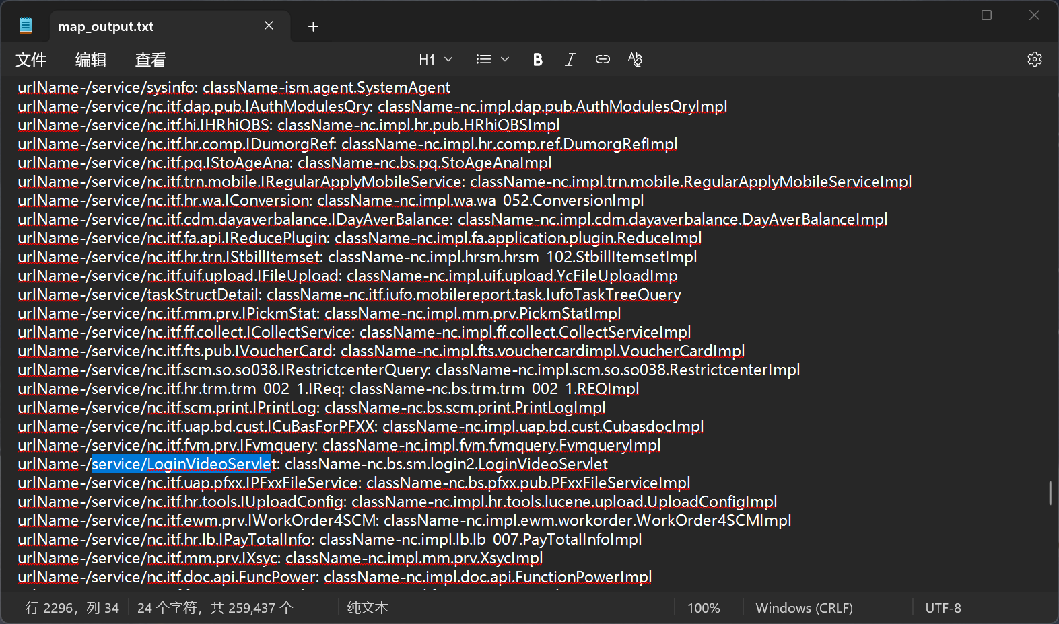
Task: Click the WorkOrder4SCMImpl line
Action: click(x=405, y=520)
